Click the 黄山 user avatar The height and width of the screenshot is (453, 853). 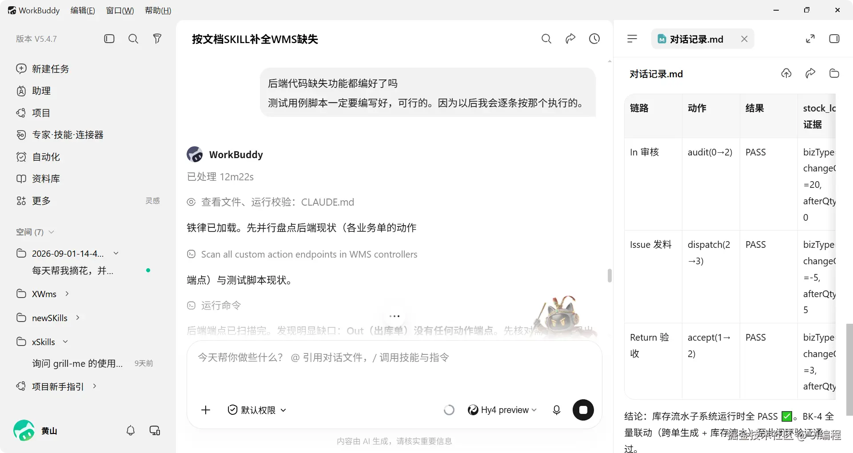tap(24, 431)
